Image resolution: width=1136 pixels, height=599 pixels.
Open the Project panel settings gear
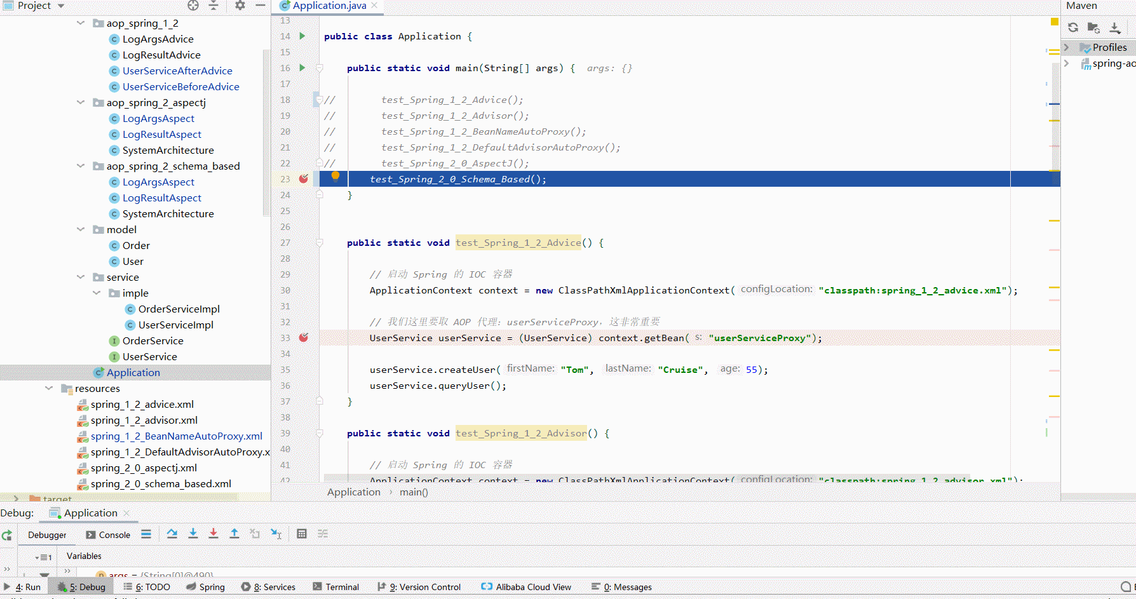pos(239,6)
